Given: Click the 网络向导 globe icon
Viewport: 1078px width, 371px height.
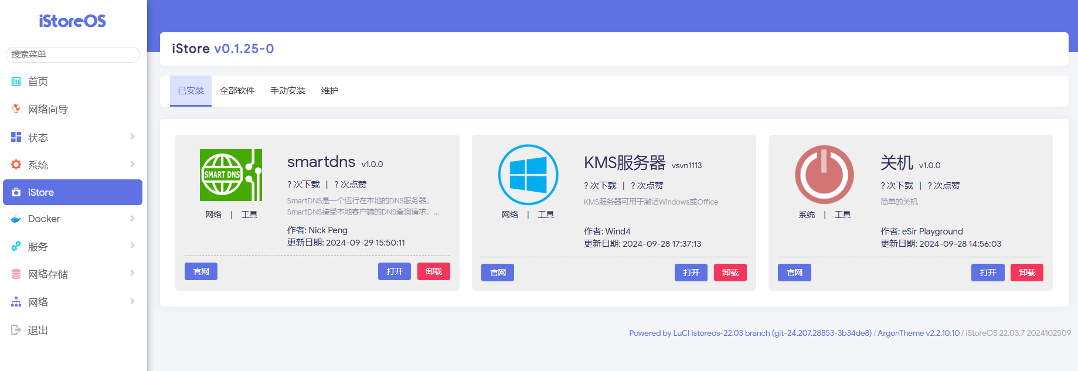Looking at the screenshot, I should point(16,109).
